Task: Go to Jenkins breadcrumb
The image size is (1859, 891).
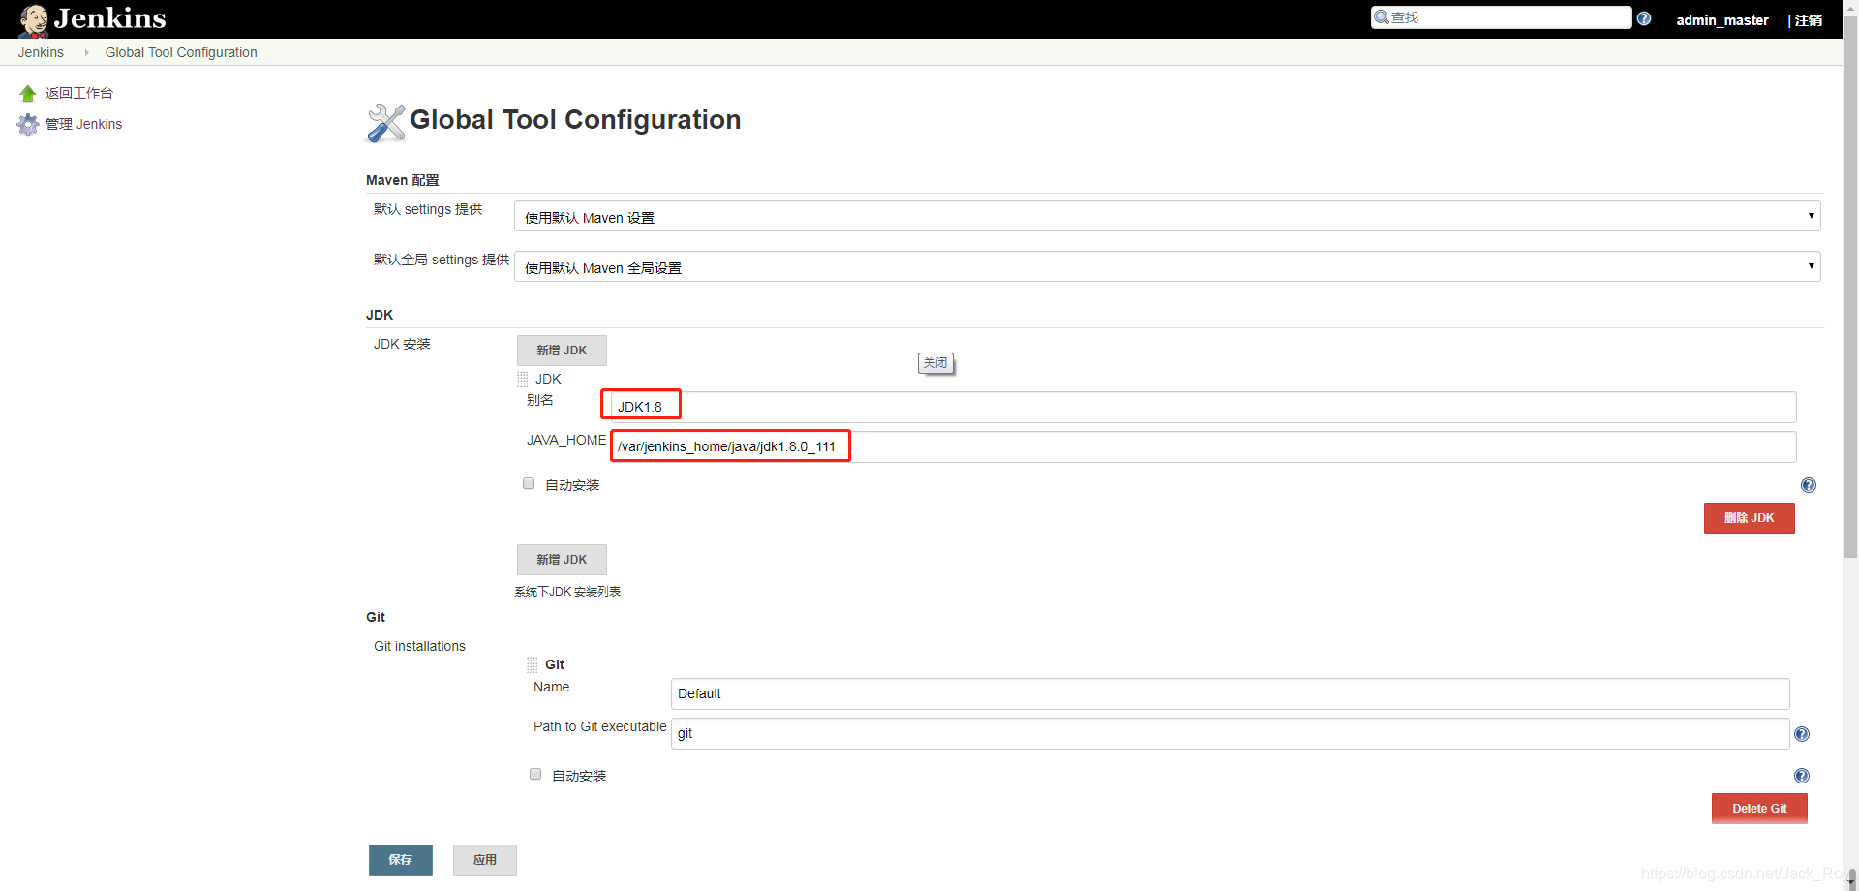Action: click(41, 52)
